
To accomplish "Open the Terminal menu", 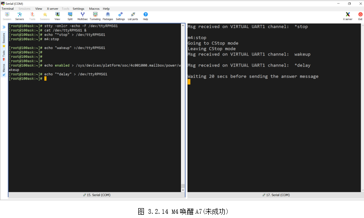I will click(x=8, y=8).
